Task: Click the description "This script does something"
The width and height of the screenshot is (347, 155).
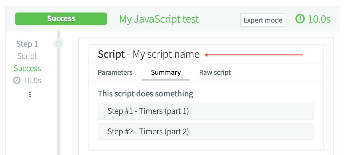Action: tap(145, 94)
